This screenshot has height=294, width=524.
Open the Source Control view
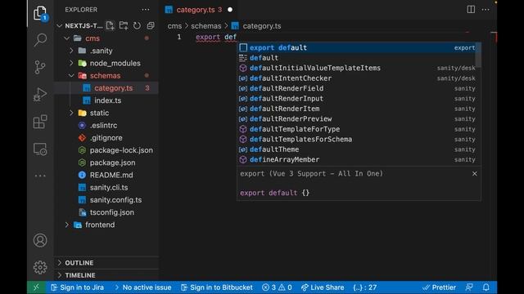[40, 67]
